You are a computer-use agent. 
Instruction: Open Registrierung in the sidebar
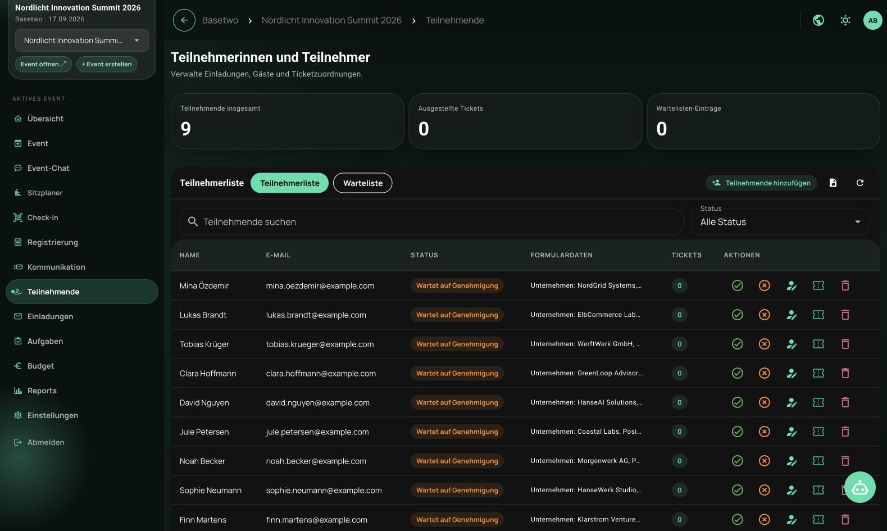(82, 242)
